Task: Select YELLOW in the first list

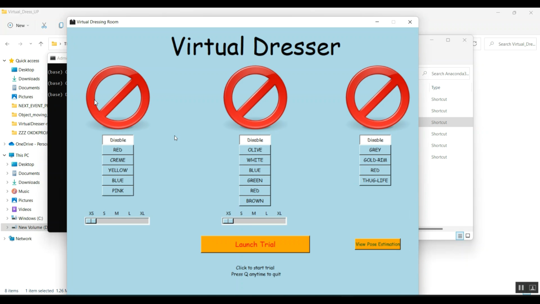Action: click(118, 170)
